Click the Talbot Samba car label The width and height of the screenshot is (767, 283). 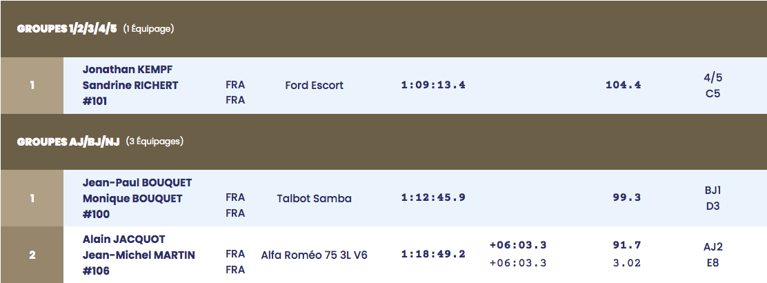pyautogui.click(x=314, y=198)
